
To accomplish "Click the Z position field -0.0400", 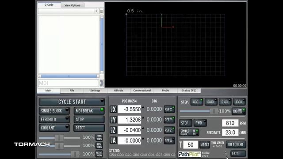I will pyautogui.click(x=130, y=130).
